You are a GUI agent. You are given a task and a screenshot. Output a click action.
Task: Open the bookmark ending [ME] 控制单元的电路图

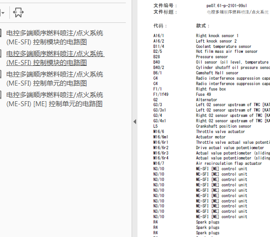click(x=55, y=99)
